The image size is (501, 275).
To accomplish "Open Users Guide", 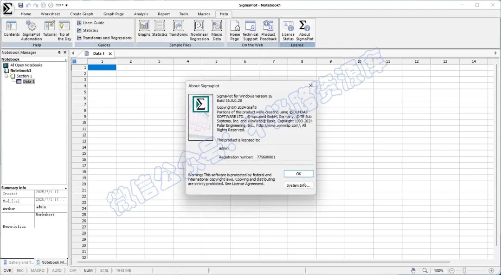I will (90, 23).
